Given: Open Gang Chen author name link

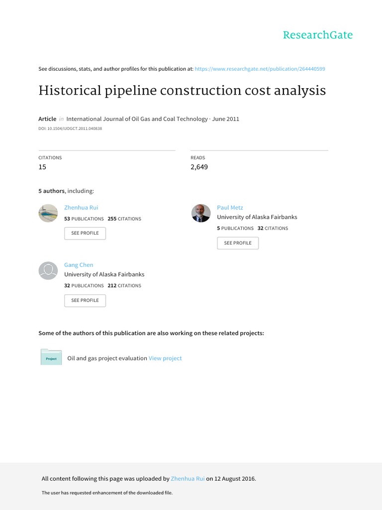Looking at the screenshot, I should (x=79, y=265).
